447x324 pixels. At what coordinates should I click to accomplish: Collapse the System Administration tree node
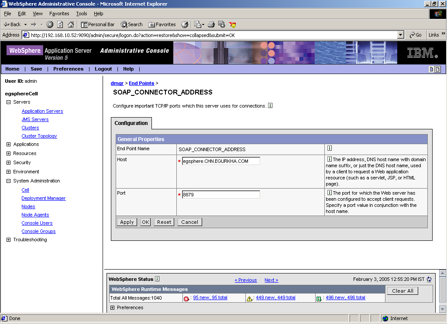[9, 181]
